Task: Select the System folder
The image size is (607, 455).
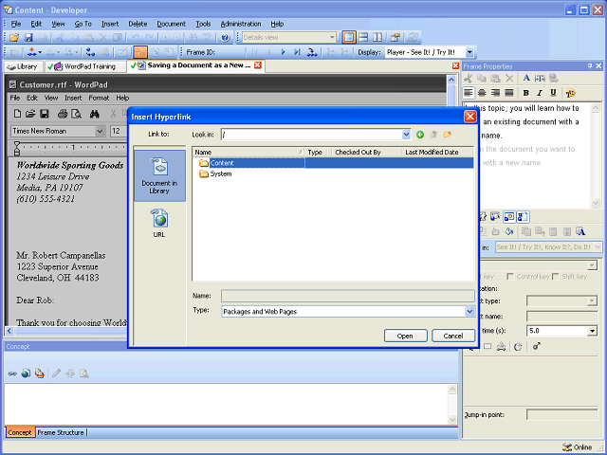Action: click(215, 174)
